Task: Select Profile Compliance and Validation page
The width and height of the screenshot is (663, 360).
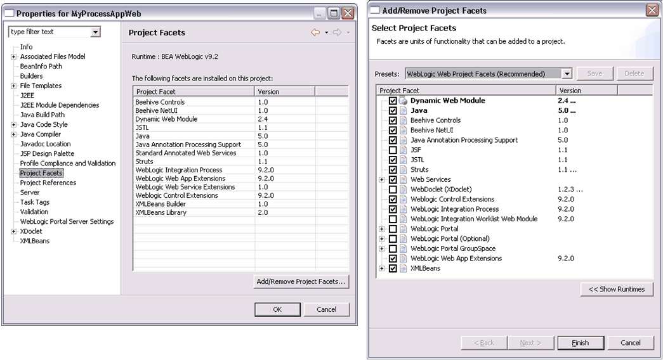Action: pos(68,164)
